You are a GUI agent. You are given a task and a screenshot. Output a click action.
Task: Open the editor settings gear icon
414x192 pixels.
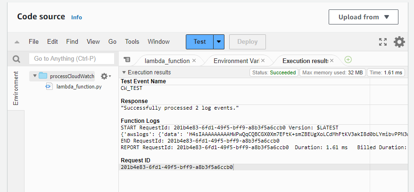click(399, 42)
